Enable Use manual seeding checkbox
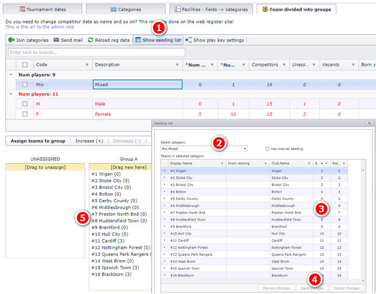This screenshot has width=376, height=294. pos(267,149)
